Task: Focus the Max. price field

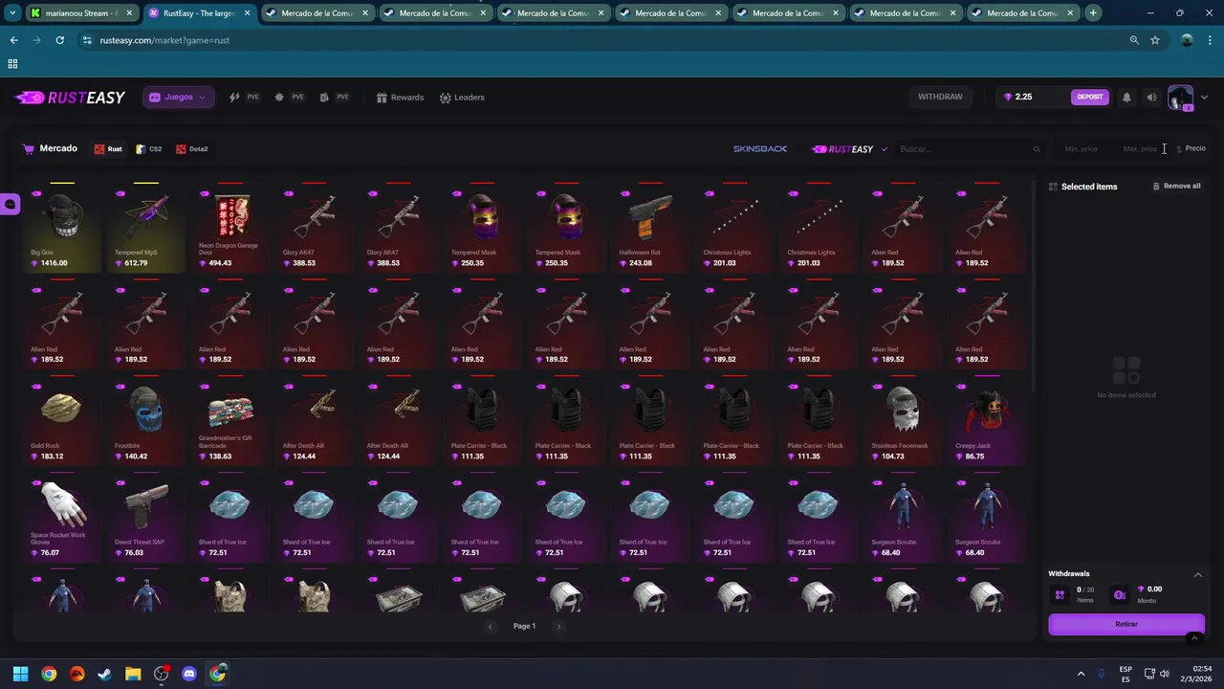Action: (x=1140, y=149)
